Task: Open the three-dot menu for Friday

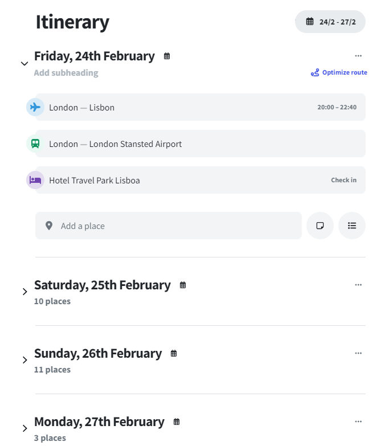Action: coord(358,56)
